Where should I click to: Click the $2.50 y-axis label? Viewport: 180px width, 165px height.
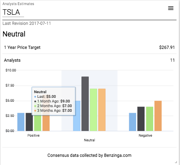tap(10, 116)
